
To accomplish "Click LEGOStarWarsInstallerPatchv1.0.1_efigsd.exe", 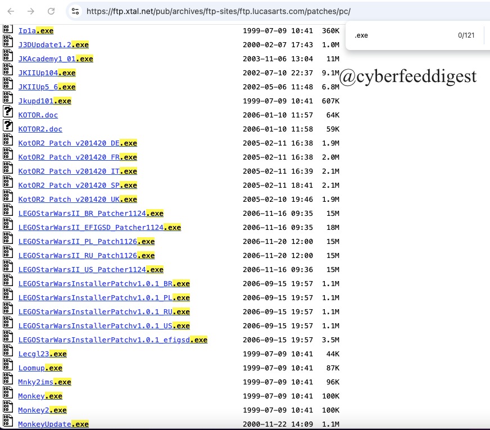I will pyautogui.click(x=113, y=340).
